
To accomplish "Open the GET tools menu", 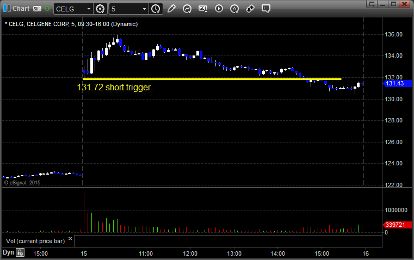I will click(x=203, y=9).
